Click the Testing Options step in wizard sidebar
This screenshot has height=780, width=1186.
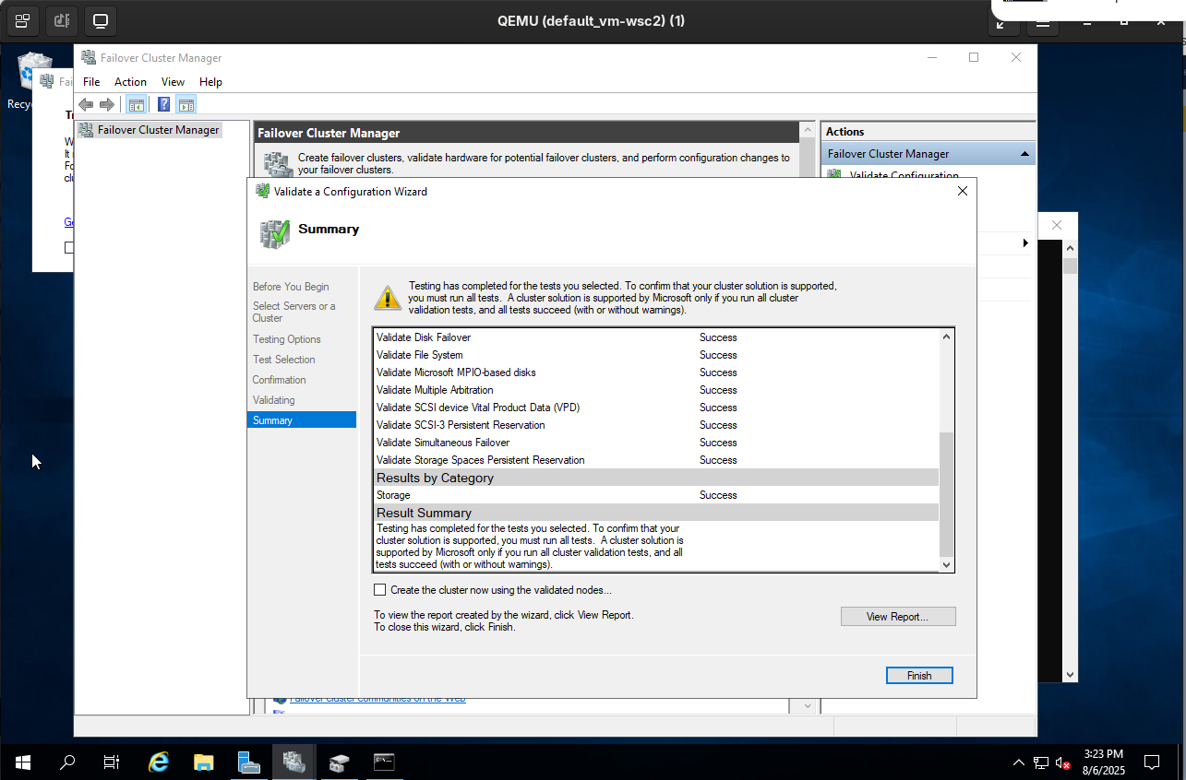click(287, 339)
